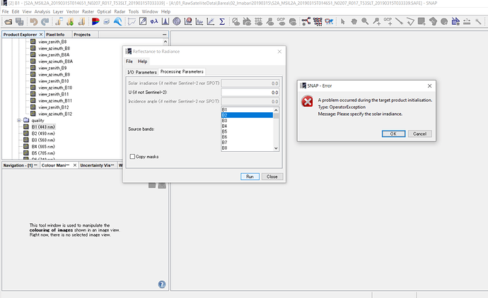Click the U (if not Sentinel-2) input field
This screenshot has height=298, width=488.
click(x=250, y=93)
